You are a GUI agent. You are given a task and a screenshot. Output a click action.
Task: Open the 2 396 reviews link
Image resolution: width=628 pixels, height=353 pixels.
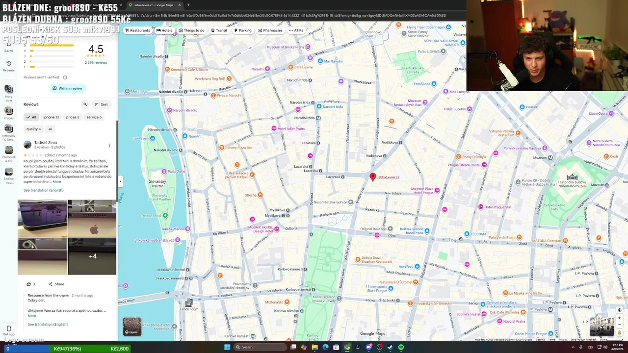click(x=96, y=63)
